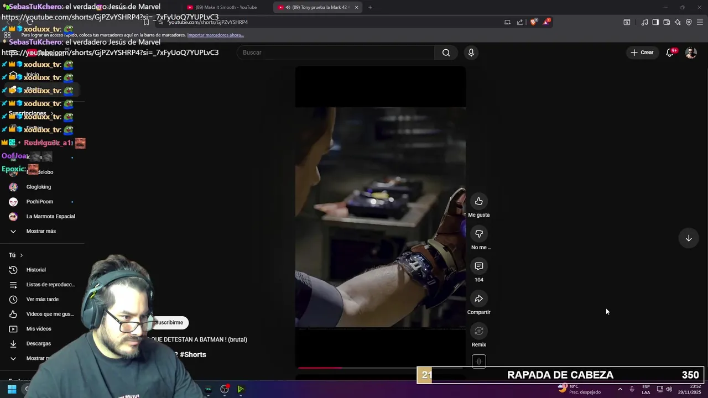Toggle the browser sidebar panel icon
The width and height of the screenshot is (708, 398).
click(x=655, y=22)
